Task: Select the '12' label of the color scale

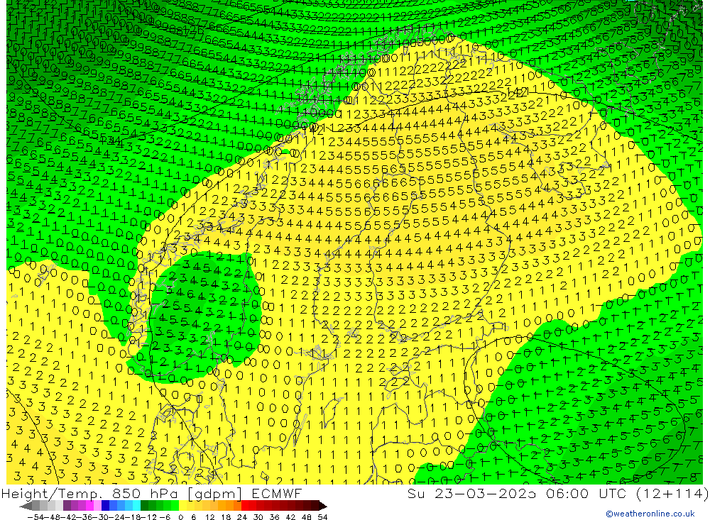Action: (209, 517)
